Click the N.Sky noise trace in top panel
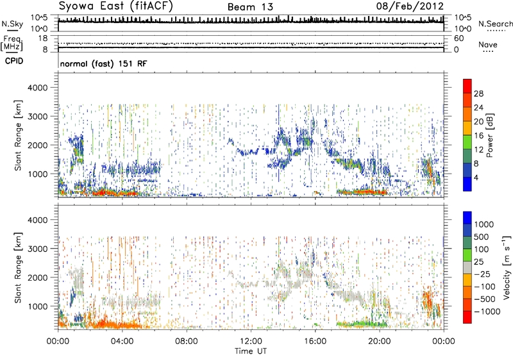This screenshot has height=355, width=513. point(251,21)
